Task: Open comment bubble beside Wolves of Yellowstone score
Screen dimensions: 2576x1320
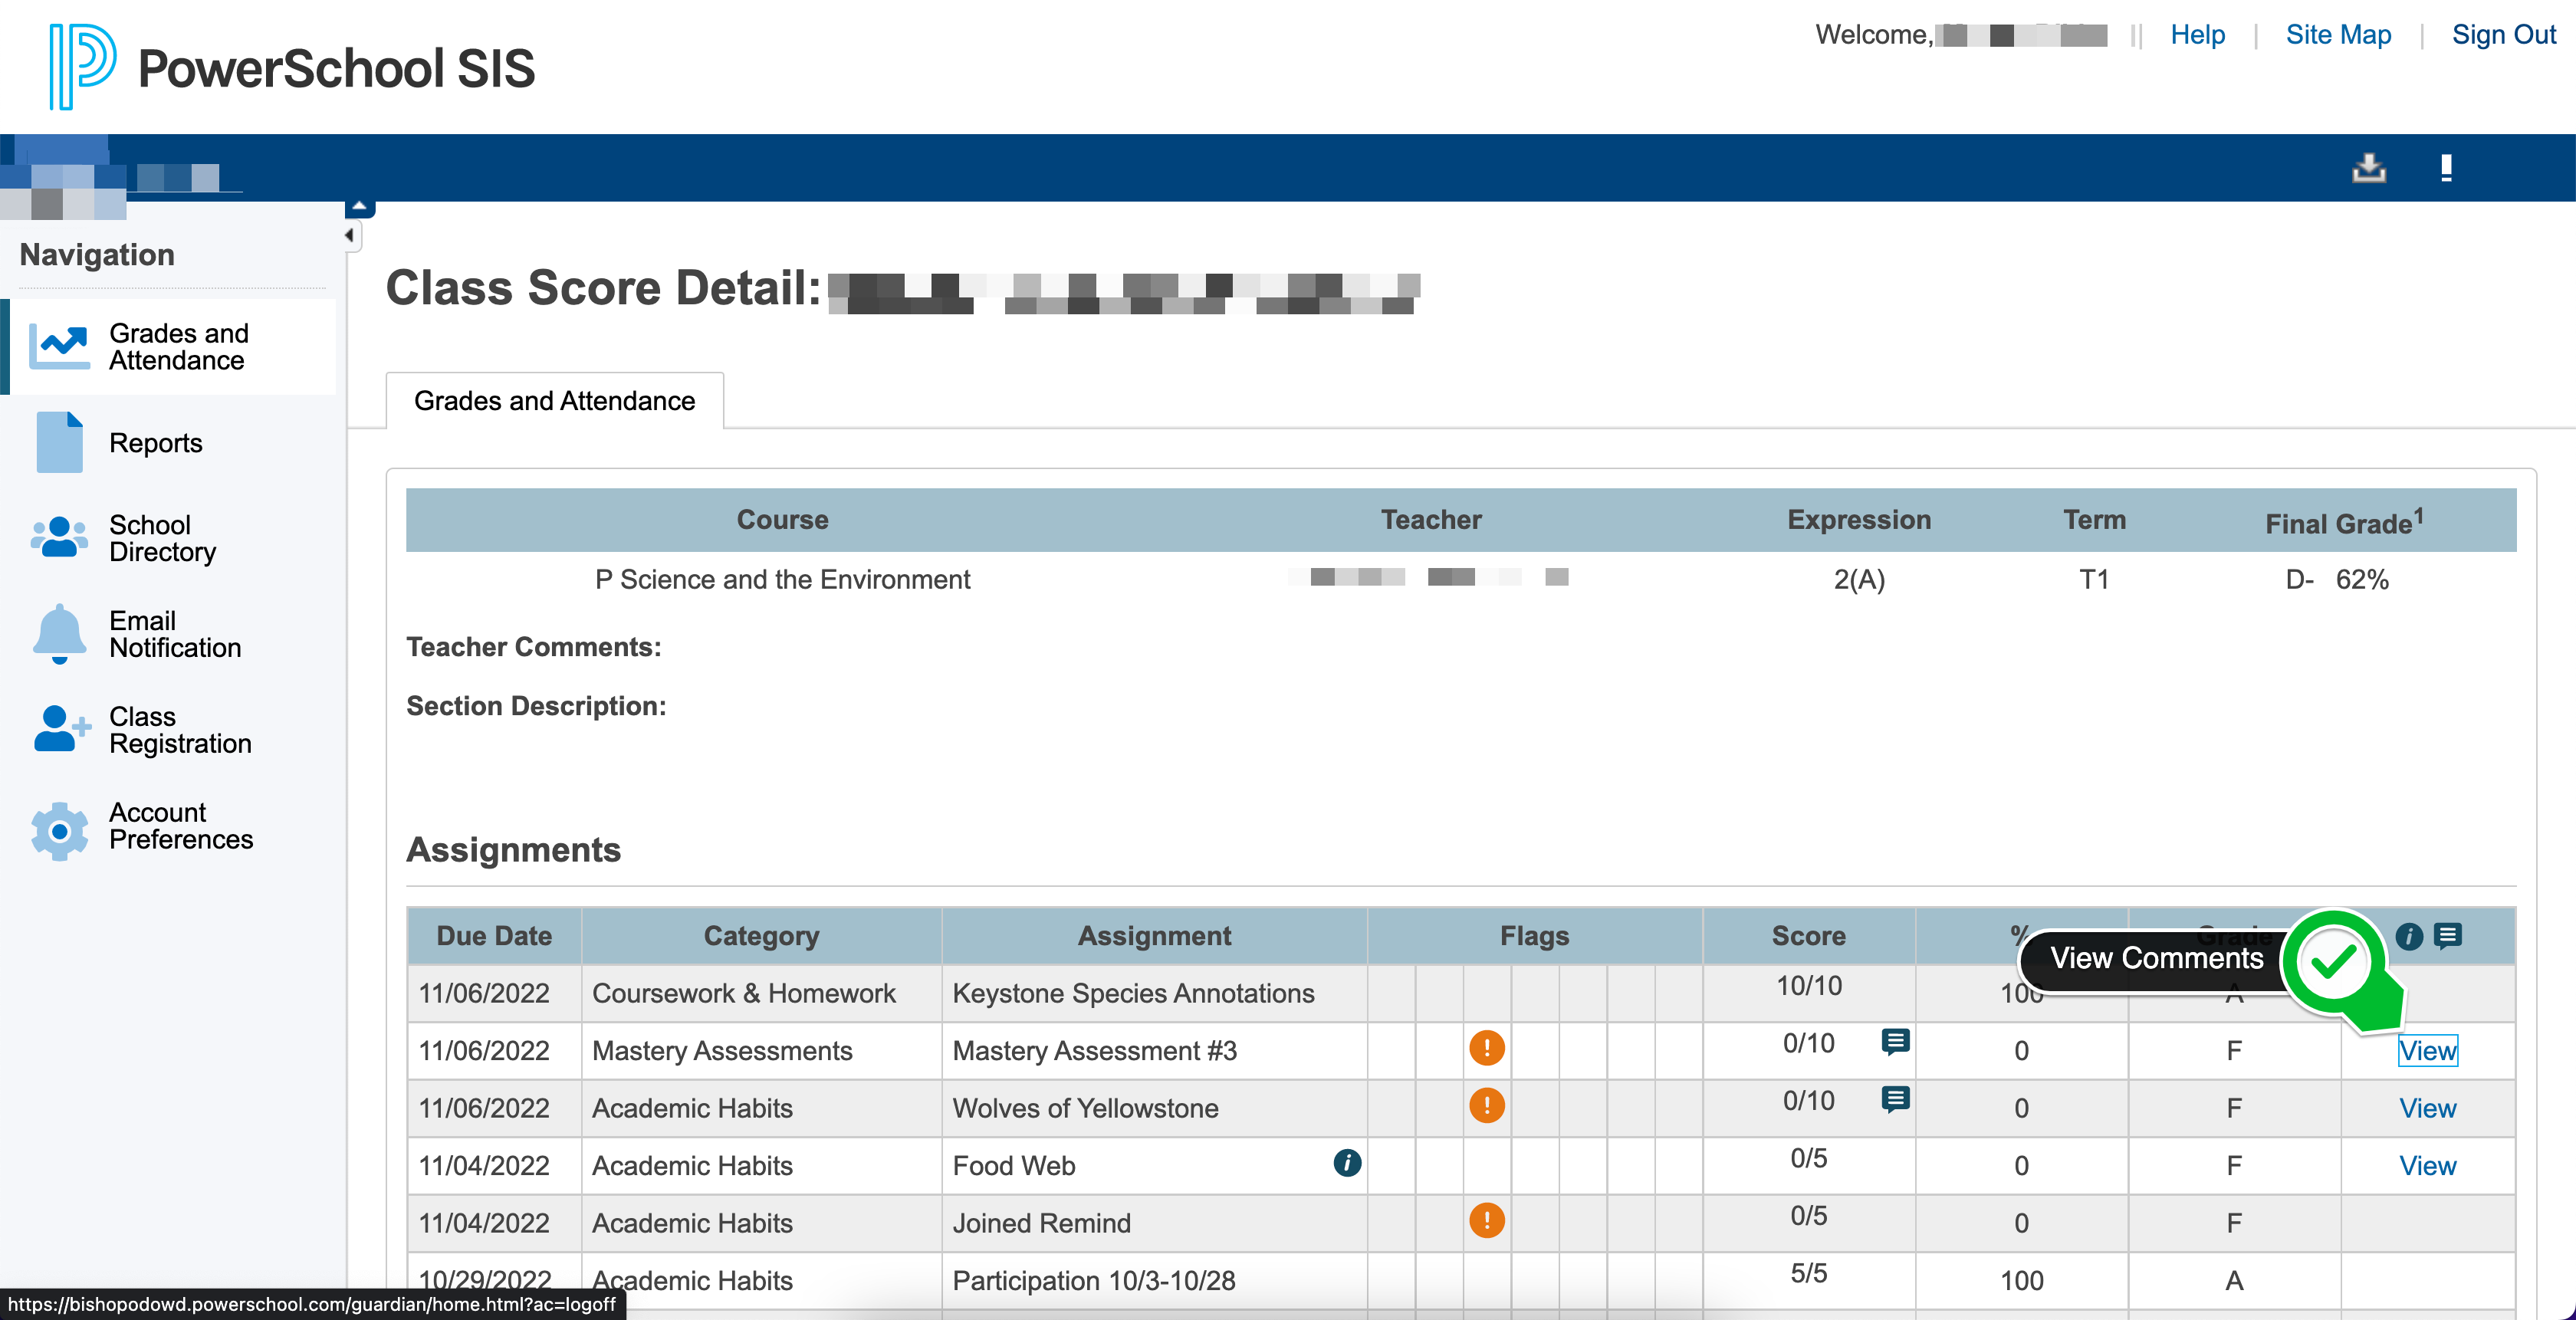Action: pyautogui.click(x=1895, y=1100)
